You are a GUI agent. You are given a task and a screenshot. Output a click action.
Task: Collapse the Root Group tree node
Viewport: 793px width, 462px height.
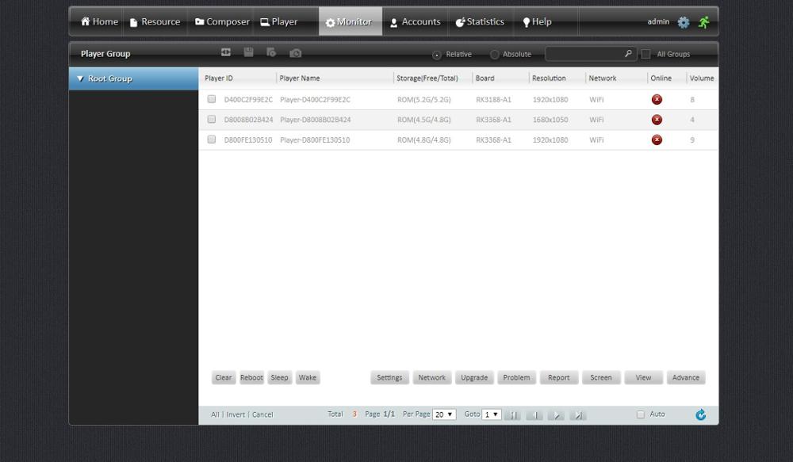pos(80,79)
